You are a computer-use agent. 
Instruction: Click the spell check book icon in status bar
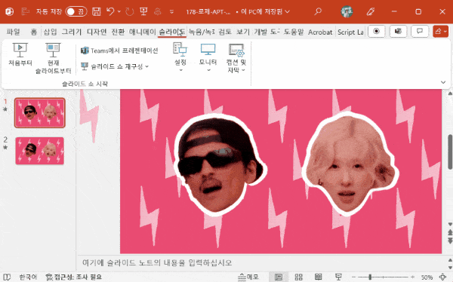6,277
